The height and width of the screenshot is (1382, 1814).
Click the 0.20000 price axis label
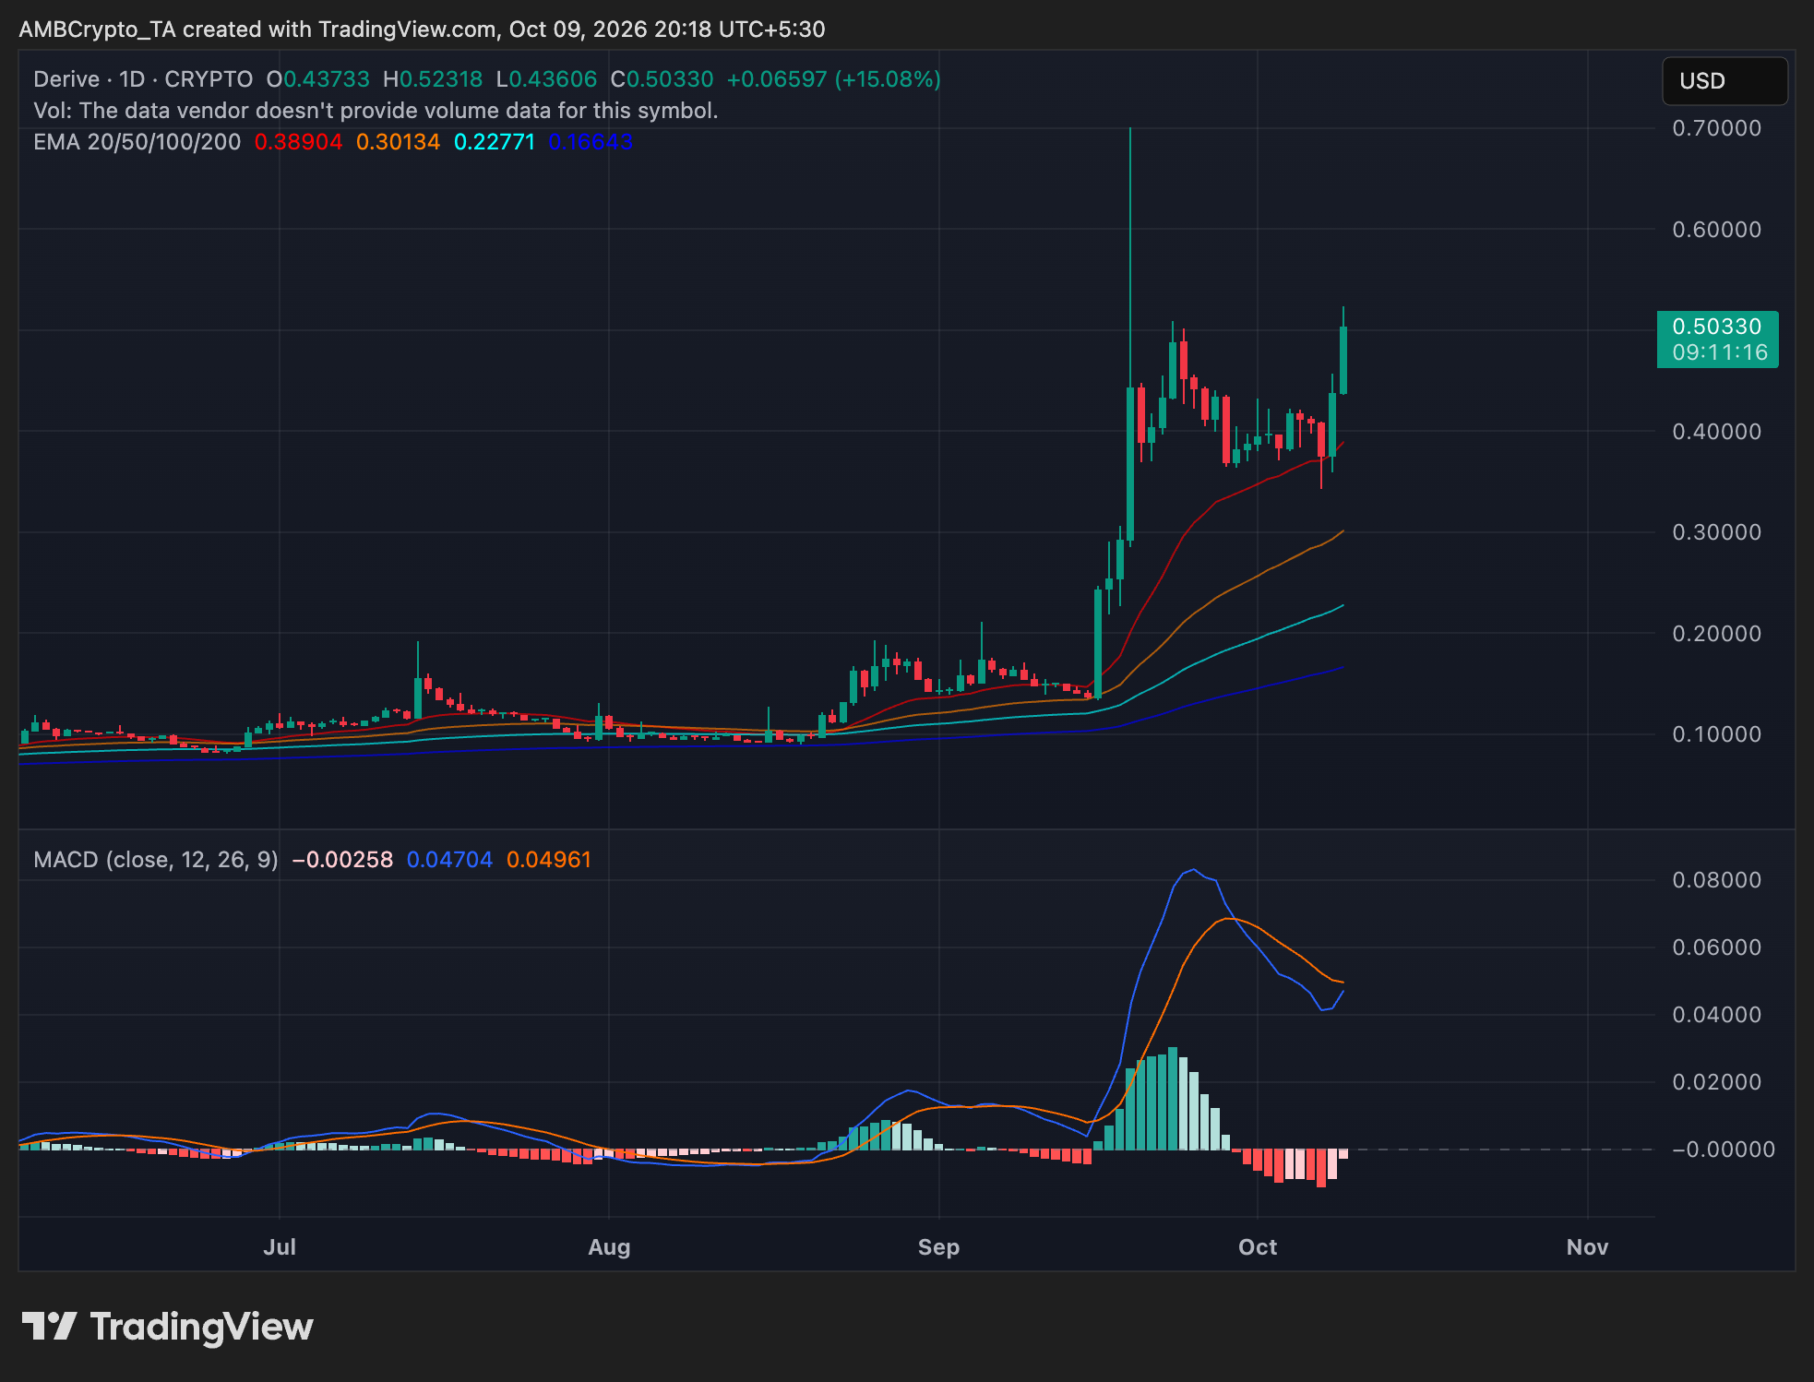click(1716, 634)
